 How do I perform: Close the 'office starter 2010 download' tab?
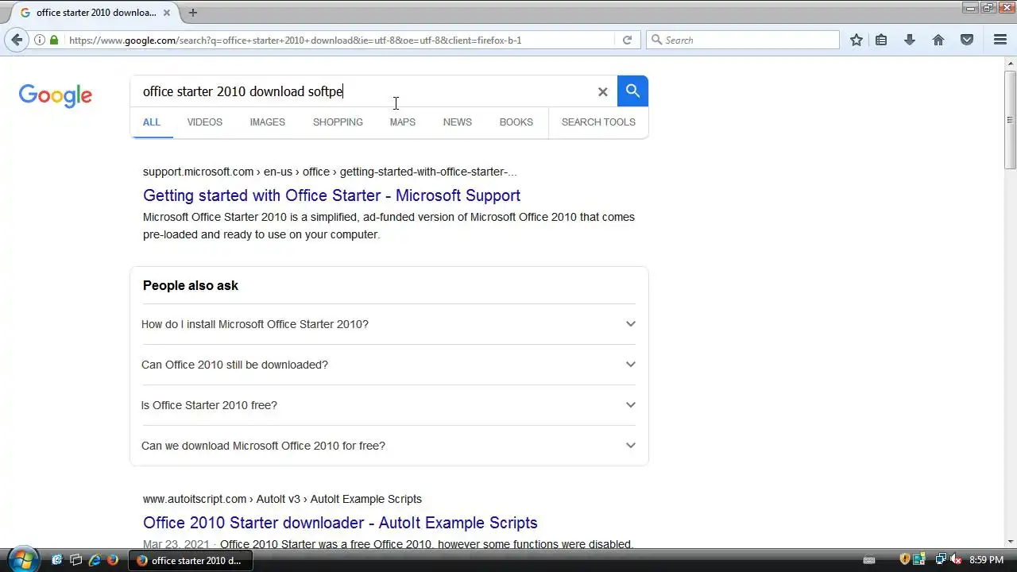click(165, 13)
